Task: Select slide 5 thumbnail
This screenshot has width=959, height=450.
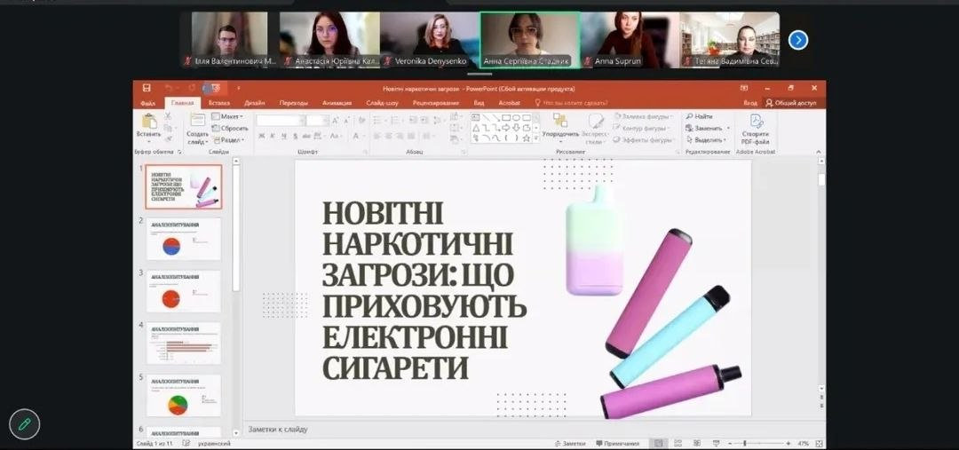Action: click(184, 396)
